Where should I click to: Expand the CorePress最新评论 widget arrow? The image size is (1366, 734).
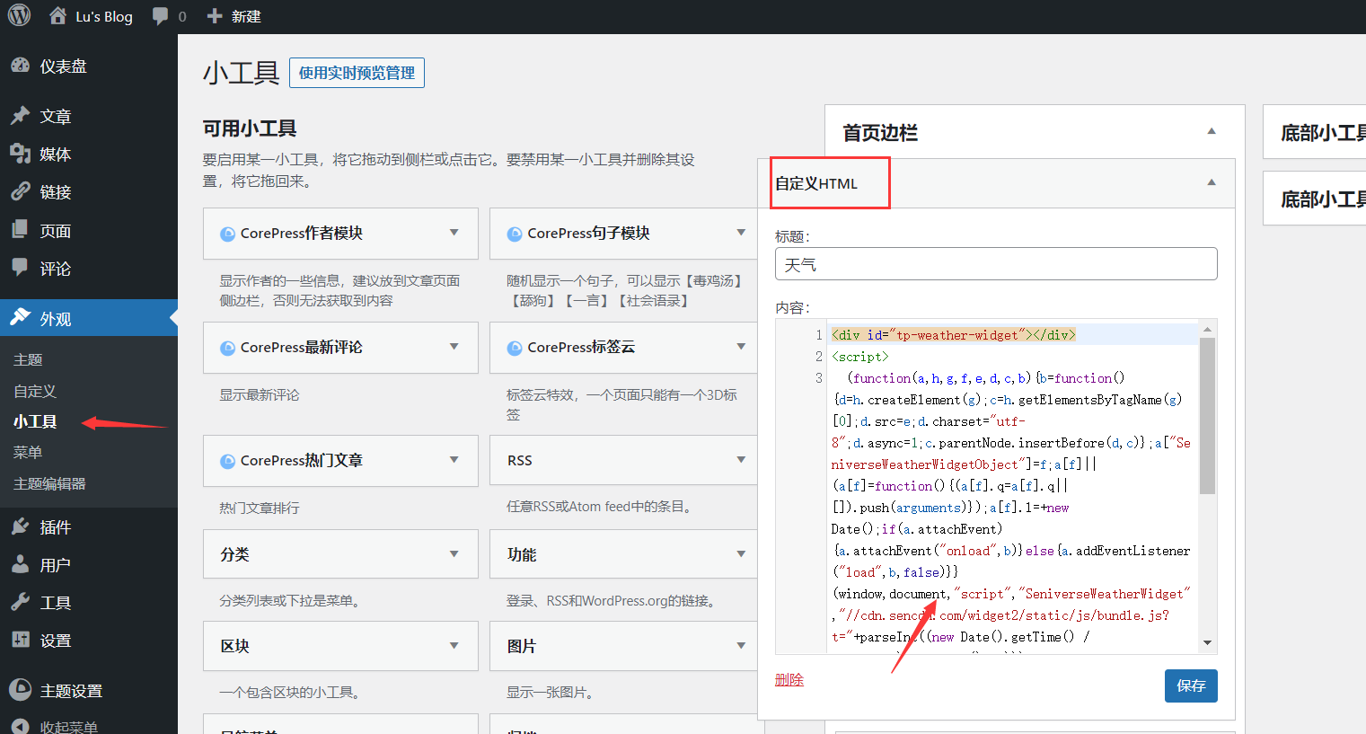pos(454,347)
